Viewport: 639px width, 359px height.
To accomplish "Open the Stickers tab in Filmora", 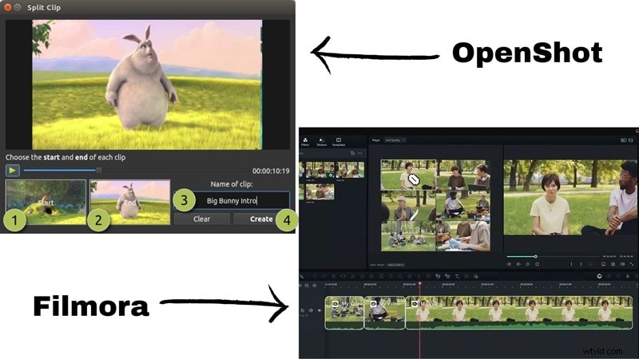I will tap(322, 142).
